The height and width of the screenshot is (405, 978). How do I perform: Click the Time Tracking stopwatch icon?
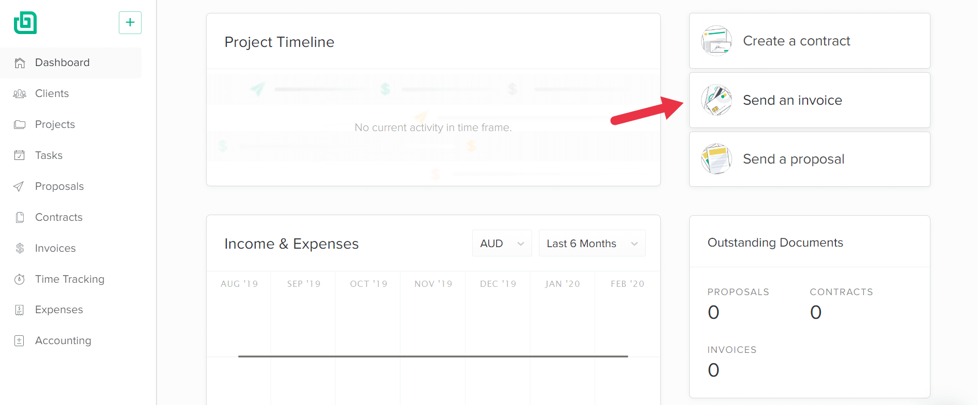pyautogui.click(x=20, y=279)
